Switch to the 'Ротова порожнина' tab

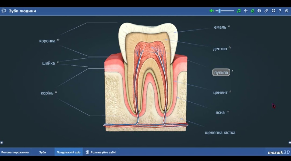pyautogui.click(x=15, y=152)
